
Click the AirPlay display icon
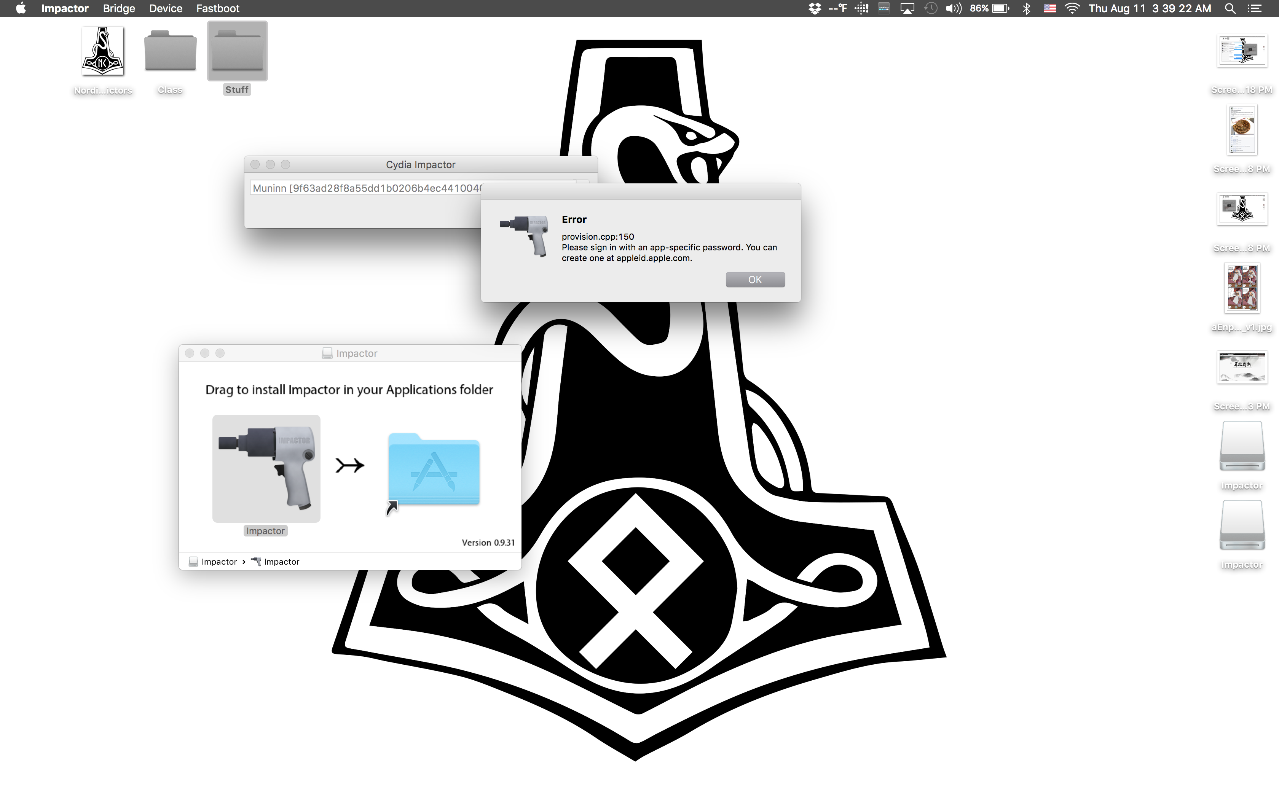[x=907, y=8]
